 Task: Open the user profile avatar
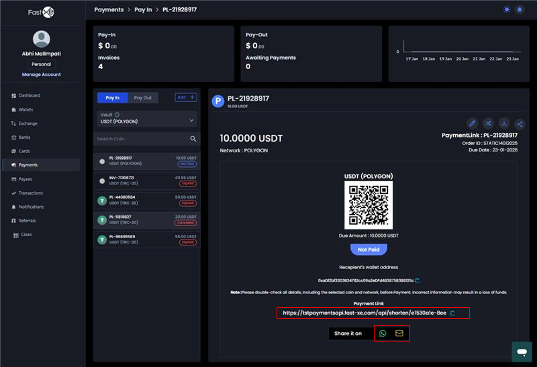[42, 39]
